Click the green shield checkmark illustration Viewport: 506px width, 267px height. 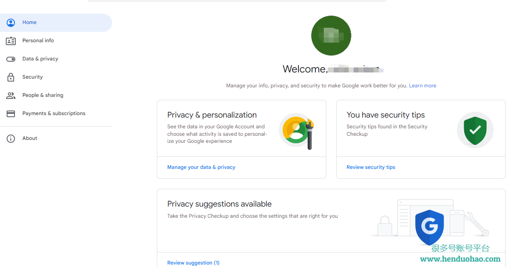(x=475, y=130)
